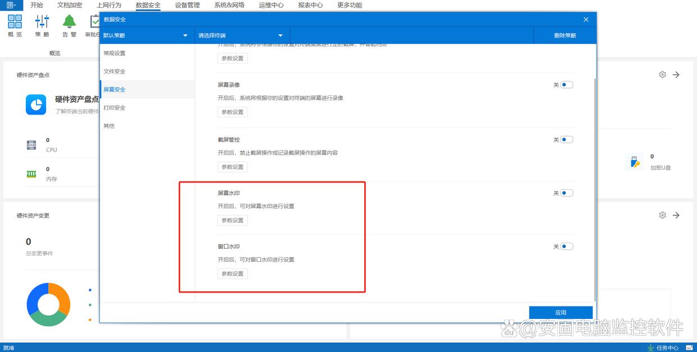Open the 概览 overview icon in ribbon
The image size is (697, 352).
coord(15,26)
